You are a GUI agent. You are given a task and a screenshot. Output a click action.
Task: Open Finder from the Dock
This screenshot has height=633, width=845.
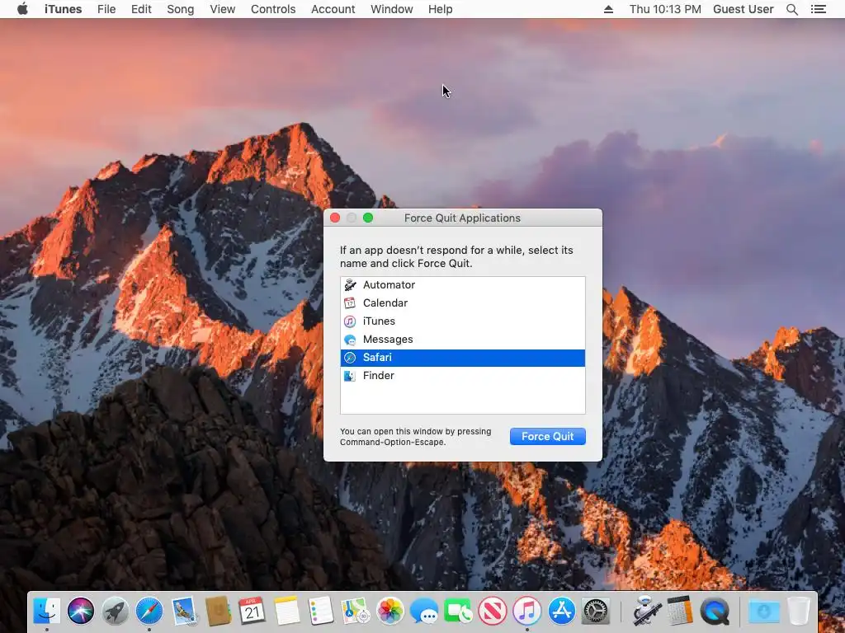(46, 611)
